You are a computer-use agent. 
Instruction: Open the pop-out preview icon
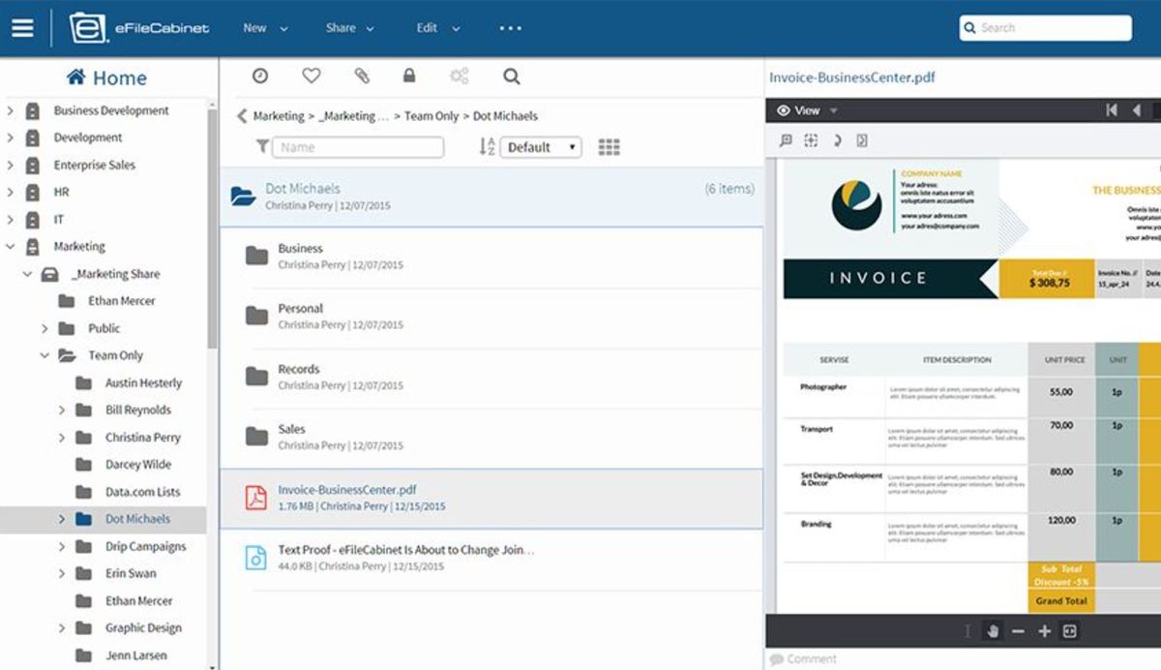(x=863, y=140)
